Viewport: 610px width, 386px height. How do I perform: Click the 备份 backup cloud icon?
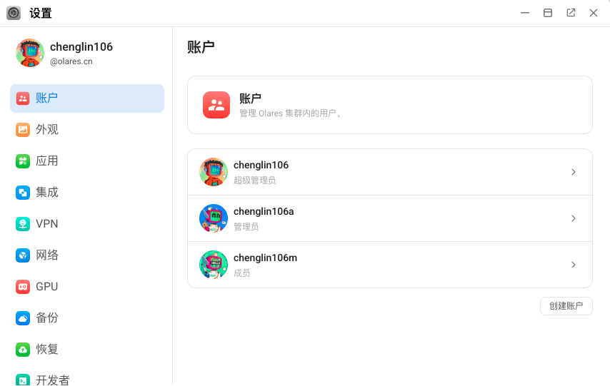(x=23, y=318)
